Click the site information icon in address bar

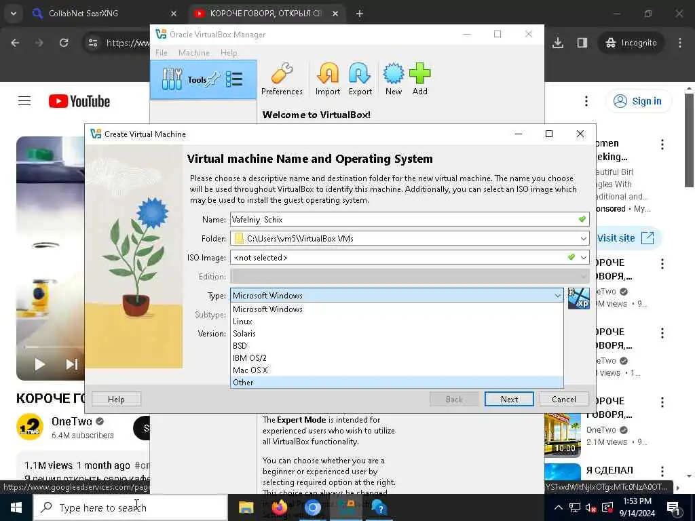(x=92, y=43)
